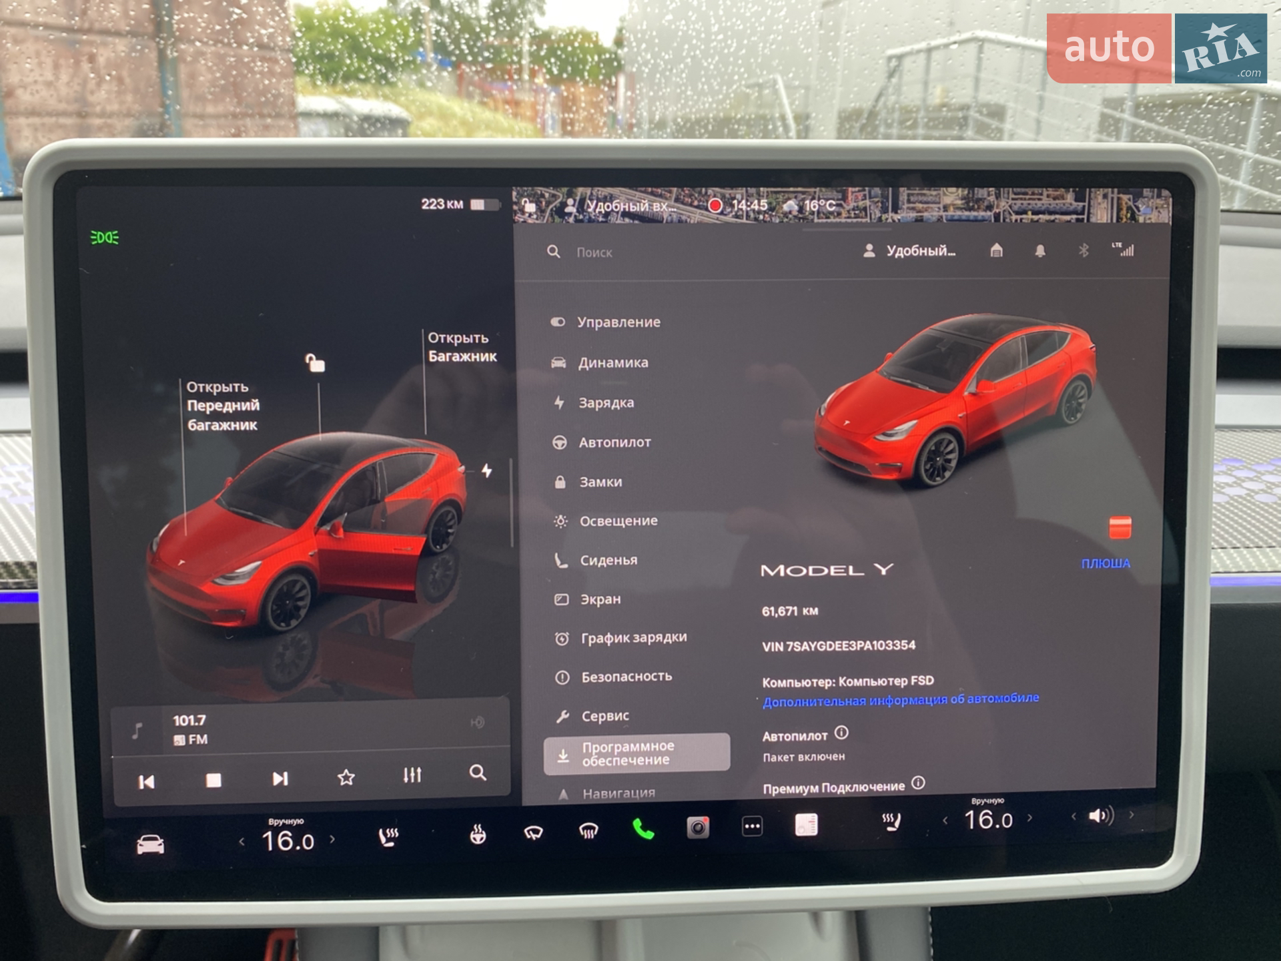Screen dimensions: 1281x961
Task: Select the Зарядка charging menu
Action: (x=593, y=402)
